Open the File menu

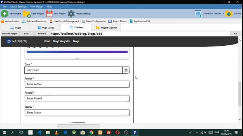click(5, 7)
